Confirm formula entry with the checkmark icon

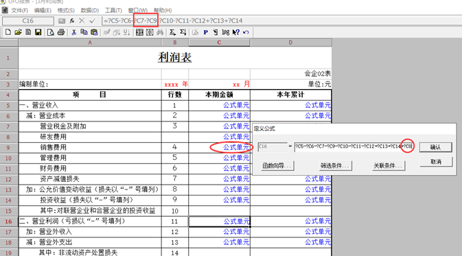click(x=92, y=21)
